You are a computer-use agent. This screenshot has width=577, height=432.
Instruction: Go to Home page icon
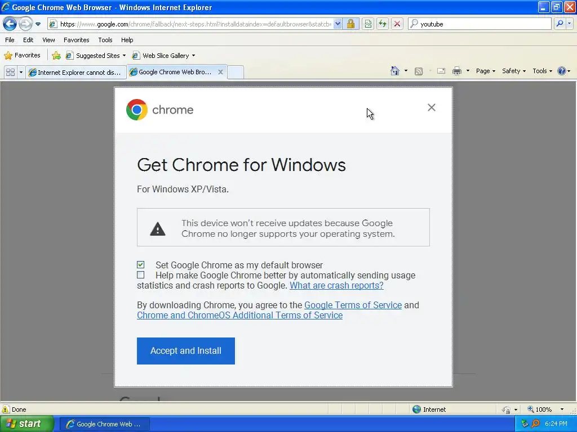pos(395,71)
